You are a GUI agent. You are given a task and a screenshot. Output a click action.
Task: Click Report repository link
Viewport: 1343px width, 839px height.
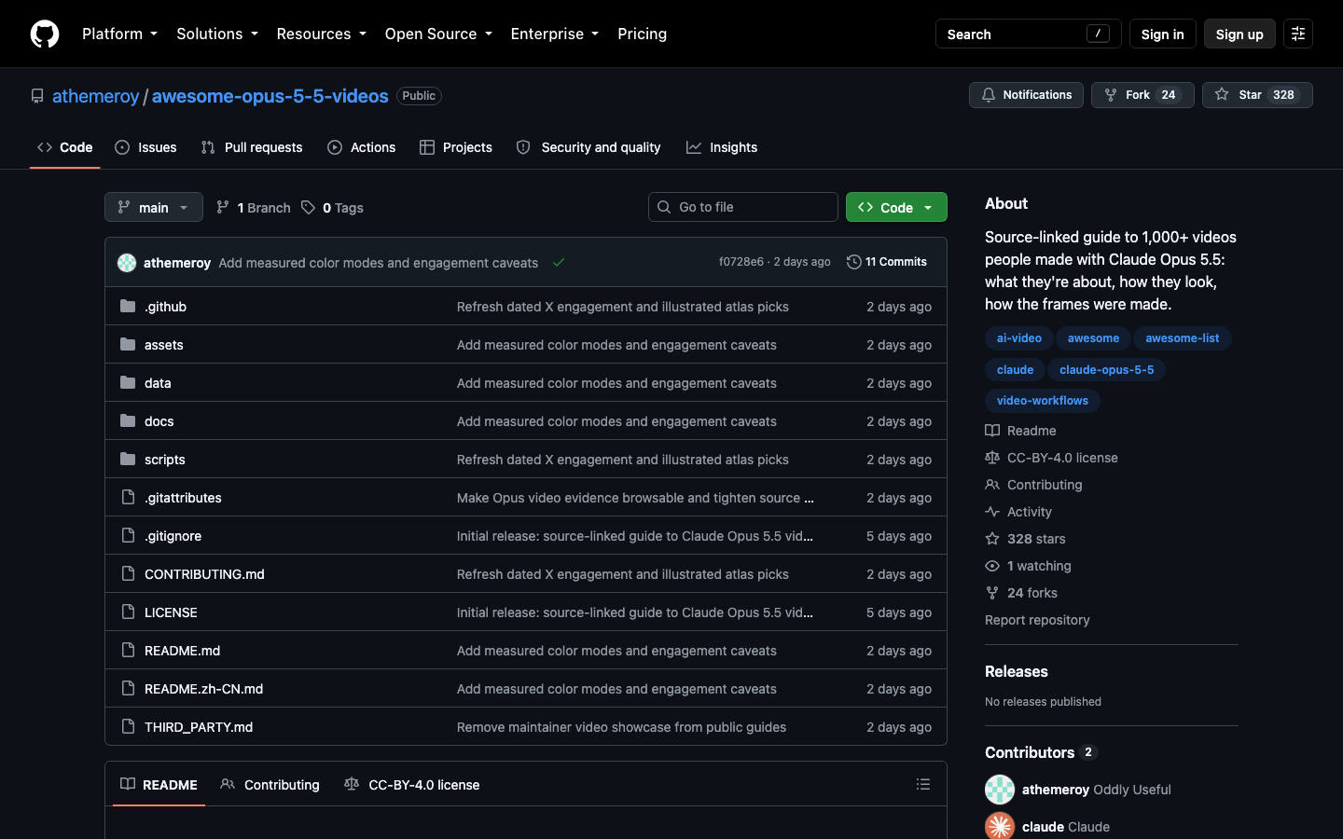point(1037,620)
